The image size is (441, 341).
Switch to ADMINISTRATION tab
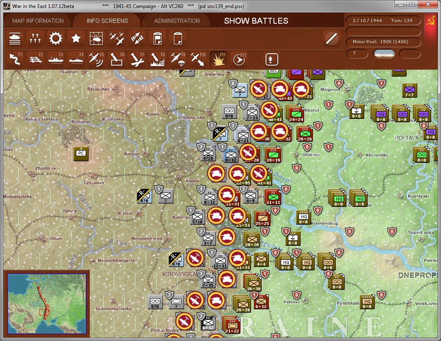tap(177, 21)
